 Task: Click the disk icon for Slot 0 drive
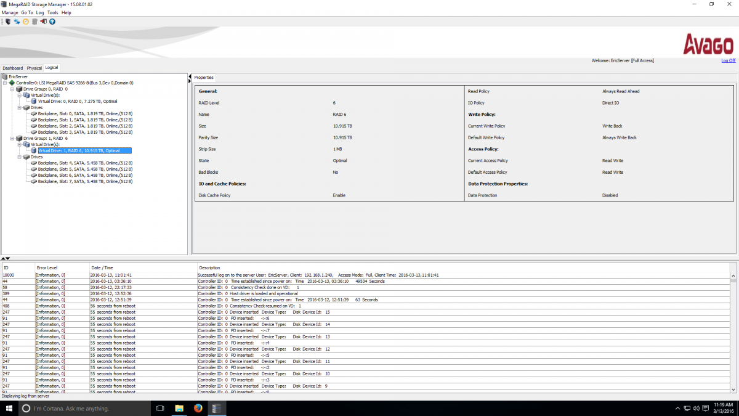click(x=34, y=113)
